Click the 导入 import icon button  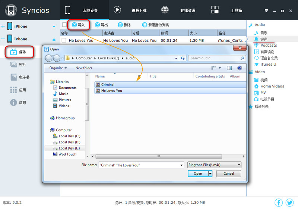pos(78,25)
